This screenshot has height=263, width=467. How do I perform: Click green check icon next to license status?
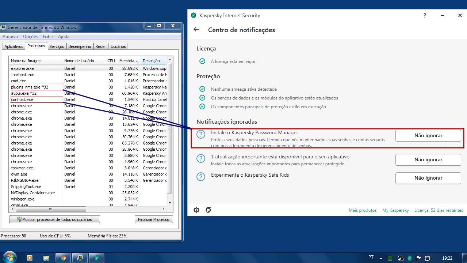pos(202,61)
